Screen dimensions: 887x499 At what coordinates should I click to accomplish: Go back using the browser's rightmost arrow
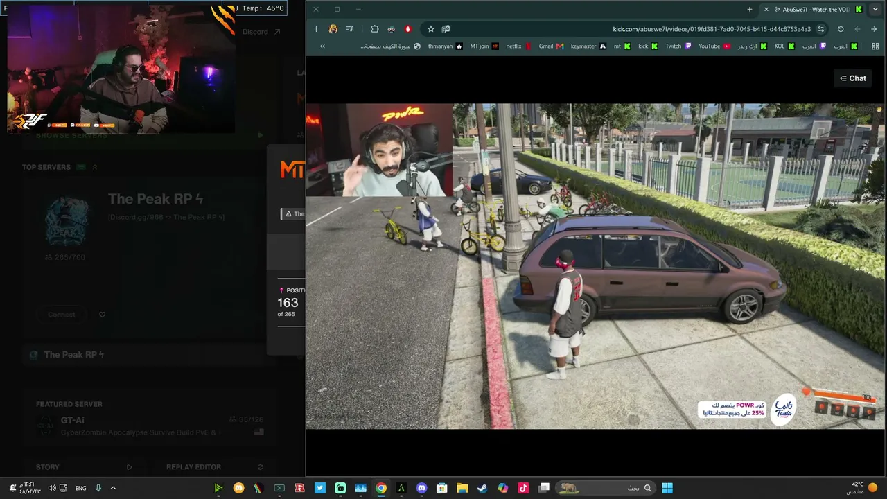point(875,29)
